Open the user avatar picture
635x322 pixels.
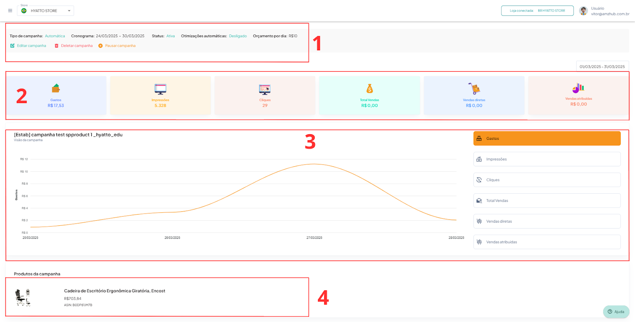tap(583, 11)
